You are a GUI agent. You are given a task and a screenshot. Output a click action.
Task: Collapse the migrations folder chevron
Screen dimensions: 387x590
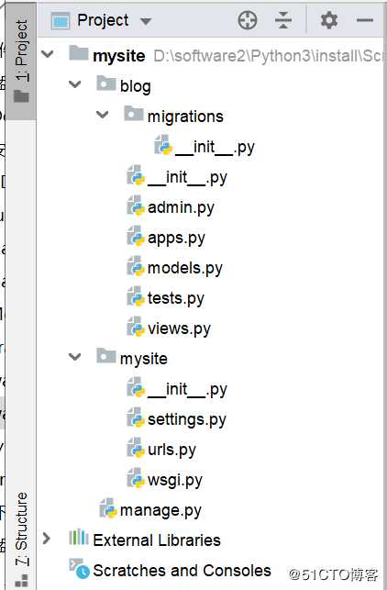pyautogui.click(x=103, y=115)
